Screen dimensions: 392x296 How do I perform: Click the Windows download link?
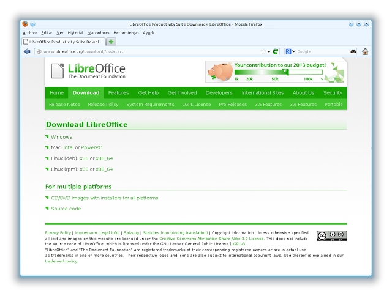(x=61, y=137)
